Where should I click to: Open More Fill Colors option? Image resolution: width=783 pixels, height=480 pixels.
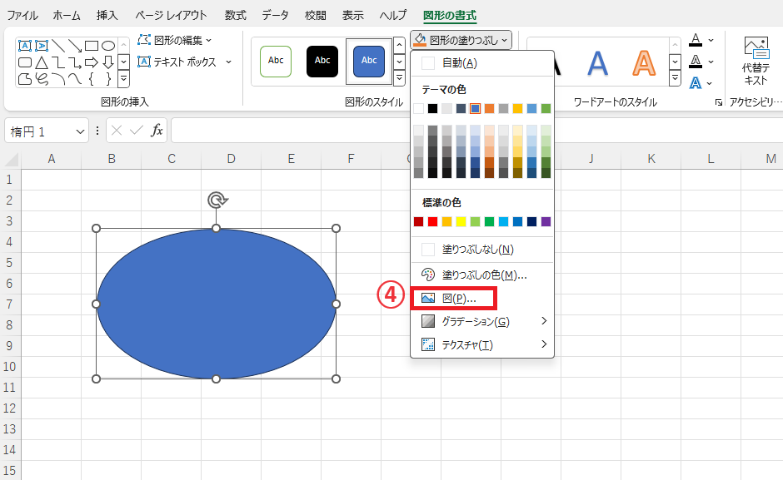482,275
